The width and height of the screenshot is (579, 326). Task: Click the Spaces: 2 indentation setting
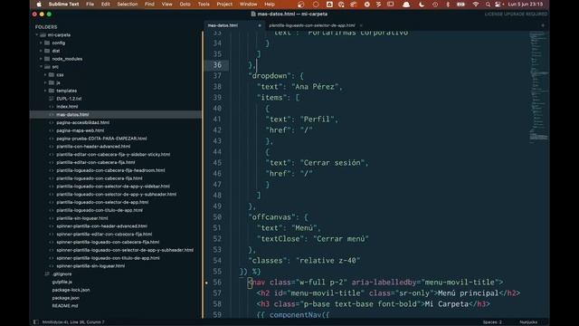(x=492, y=322)
